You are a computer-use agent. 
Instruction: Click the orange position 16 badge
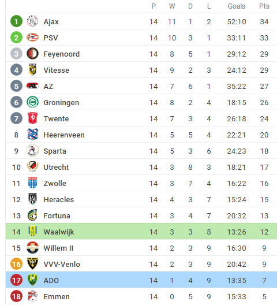tap(16, 264)
